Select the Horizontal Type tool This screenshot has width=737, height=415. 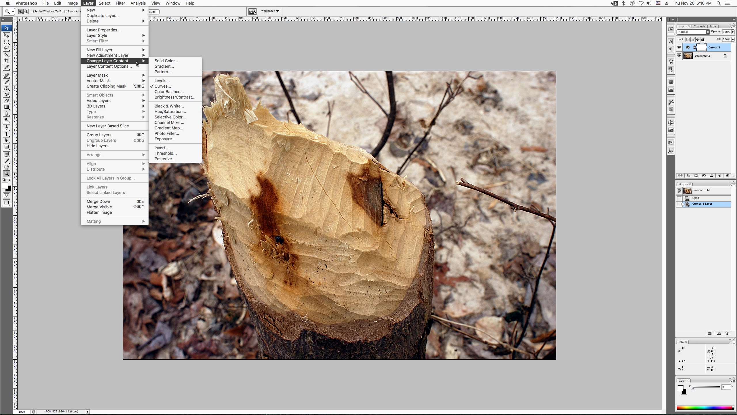(7, 134)
